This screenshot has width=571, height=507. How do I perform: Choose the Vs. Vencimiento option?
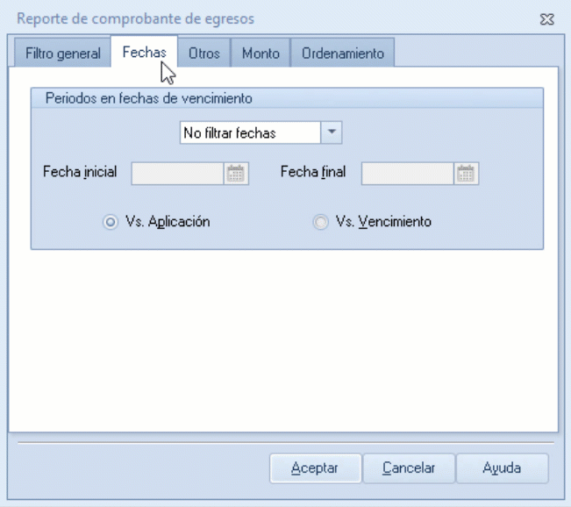point(320,223)
